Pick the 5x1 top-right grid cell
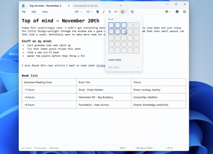Viewport: 213px width, 154px height. (x=137, y=25)
